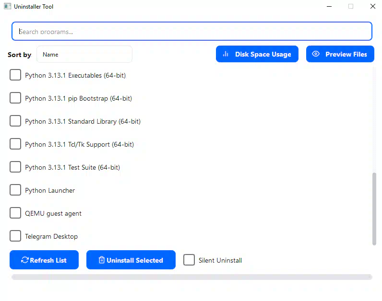Enable the Silent Uninstall option
Image resolution: width=382 pixels, height=301 pixels.
point(190,260)
